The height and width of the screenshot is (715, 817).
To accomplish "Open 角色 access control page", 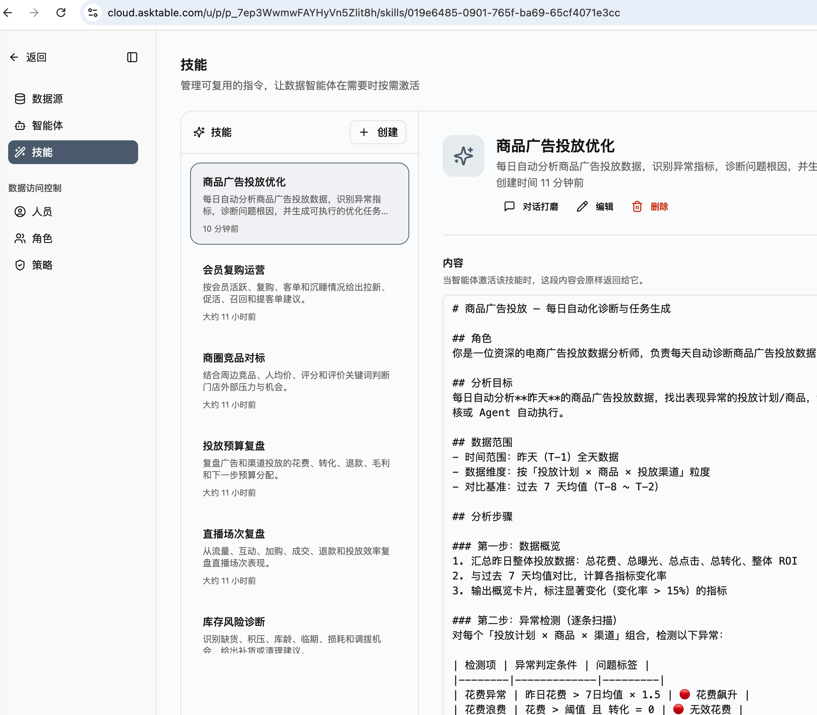I will tap(73, 238).
